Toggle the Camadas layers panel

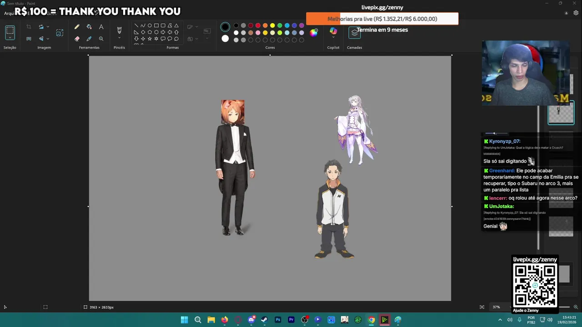354,33
